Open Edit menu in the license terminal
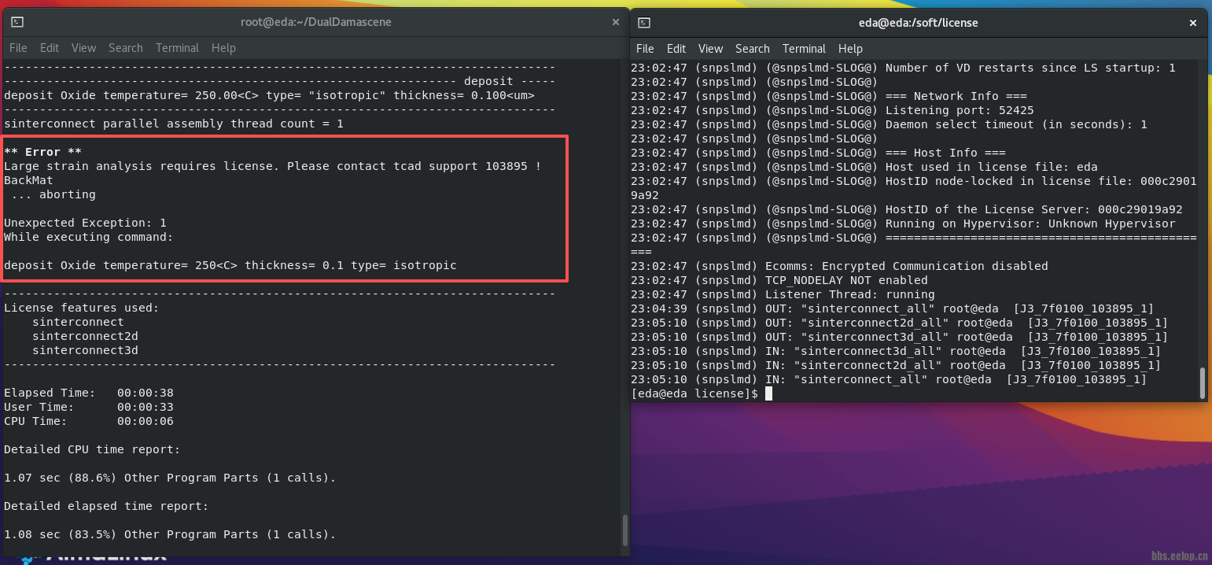1212x565 pixels. [676, 49]
